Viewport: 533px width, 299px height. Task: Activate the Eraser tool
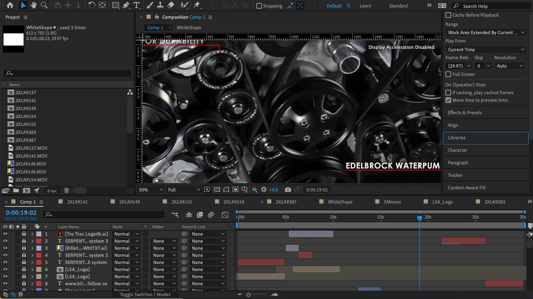pyautogui.click(x=170, y=5)
